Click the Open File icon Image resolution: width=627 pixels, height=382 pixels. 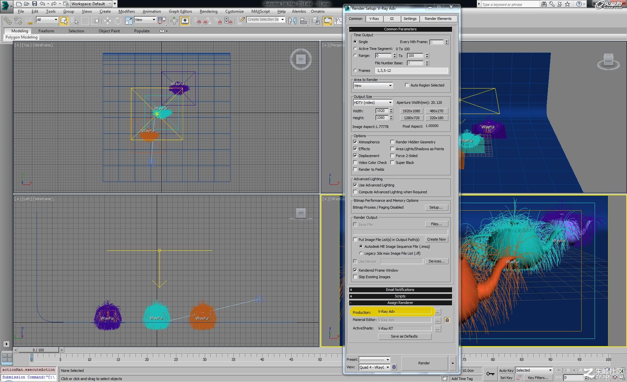tap(26, 4)
